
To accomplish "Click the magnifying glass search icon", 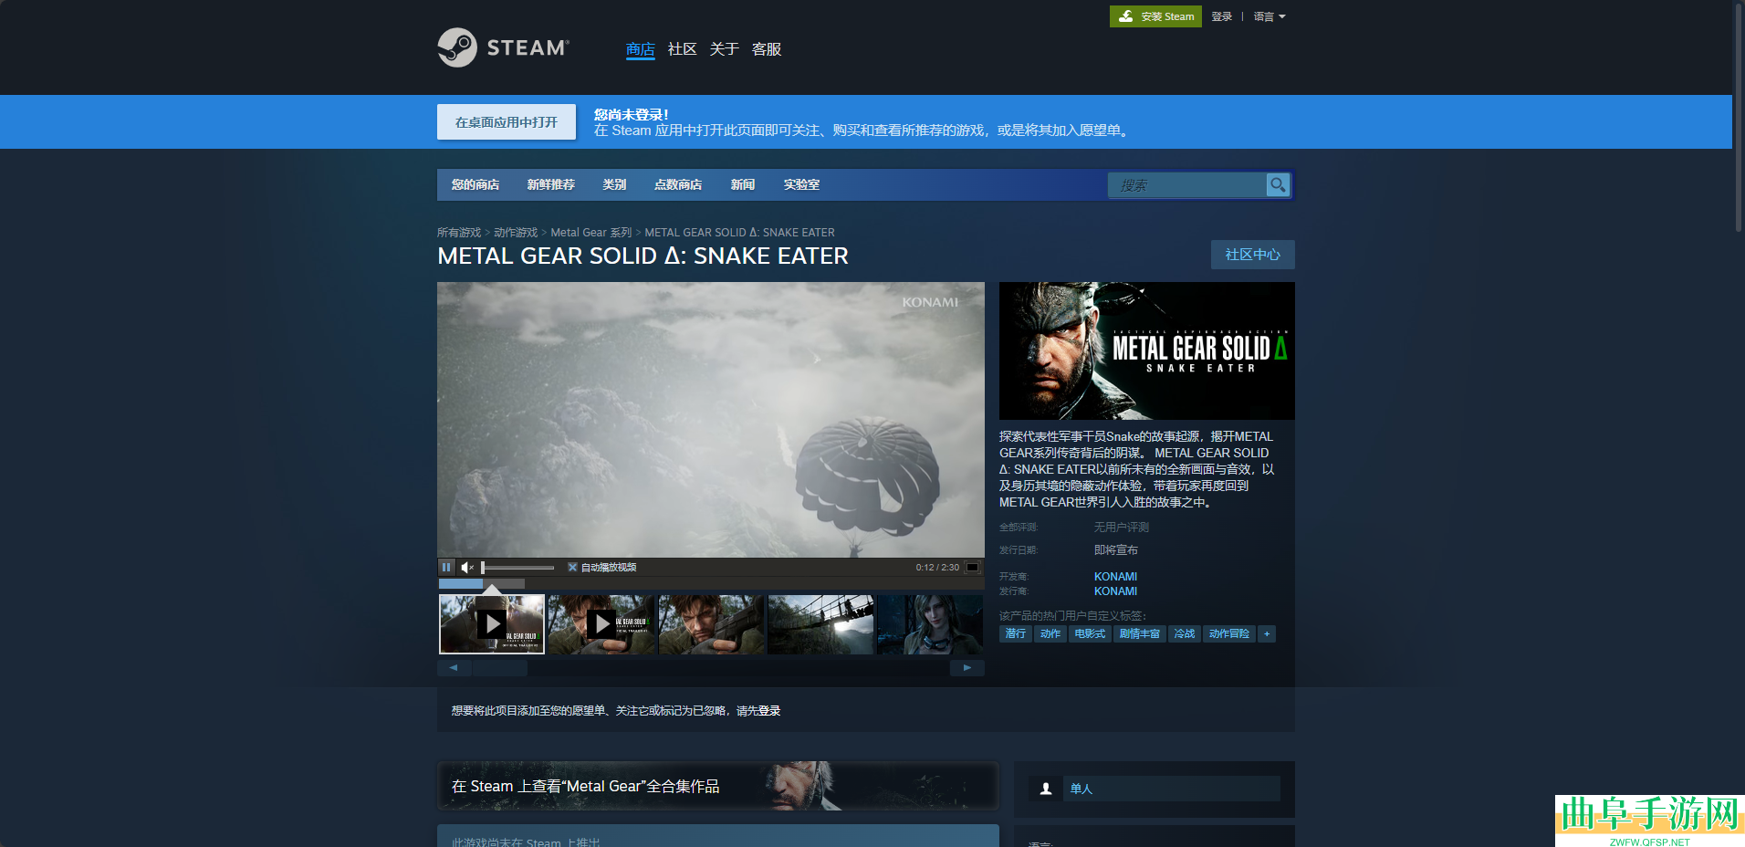I will pyautogui.click(x=1278, y=185).
